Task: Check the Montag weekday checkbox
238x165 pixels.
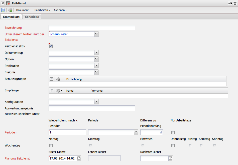Action: pos(51,145)
